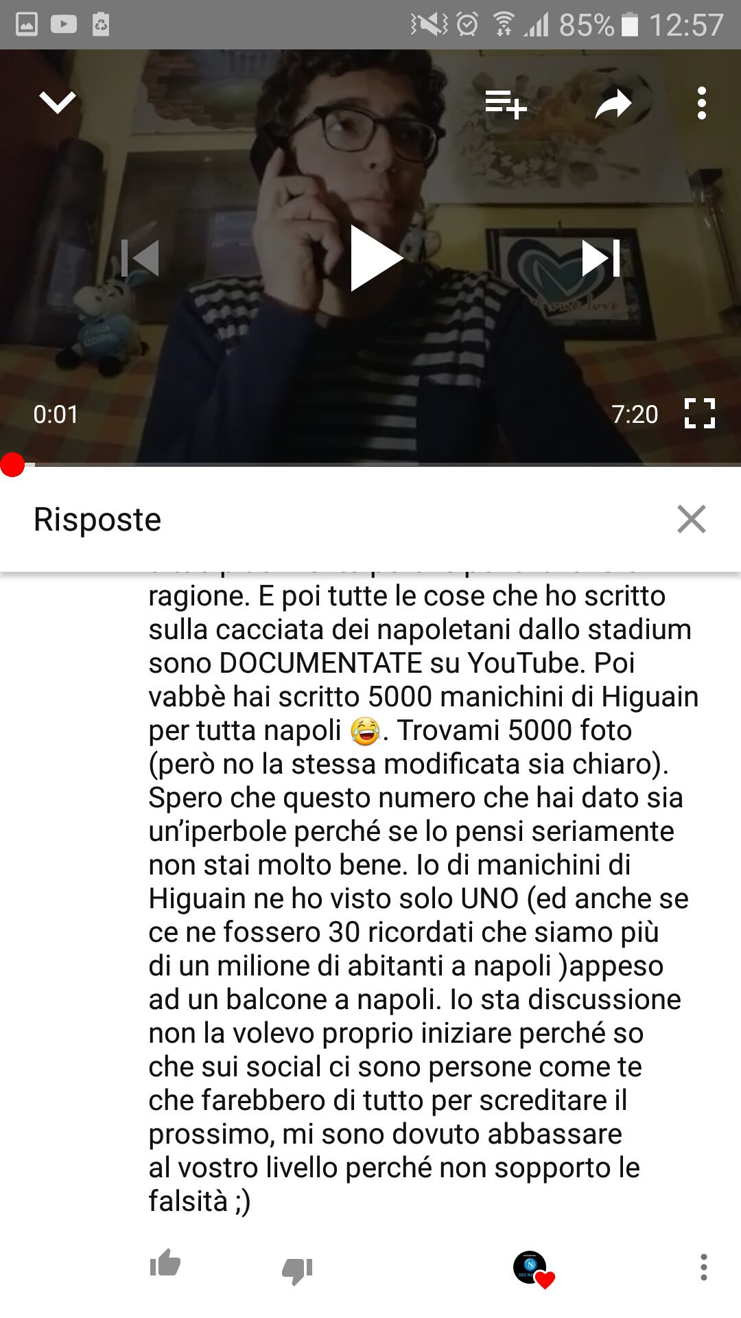Close the Risposte replies panel
741x1318 pixels.
(x=692, y=519)
